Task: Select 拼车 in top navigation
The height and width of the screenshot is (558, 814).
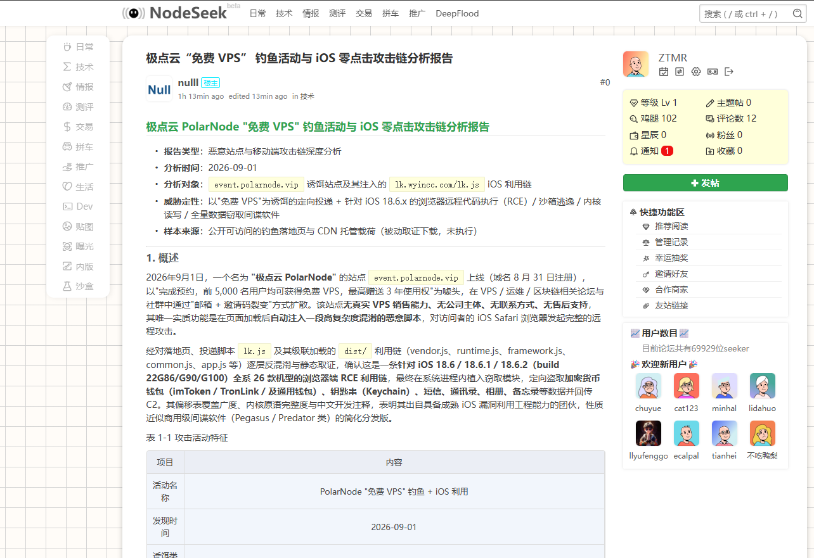Action: (391, 13)
